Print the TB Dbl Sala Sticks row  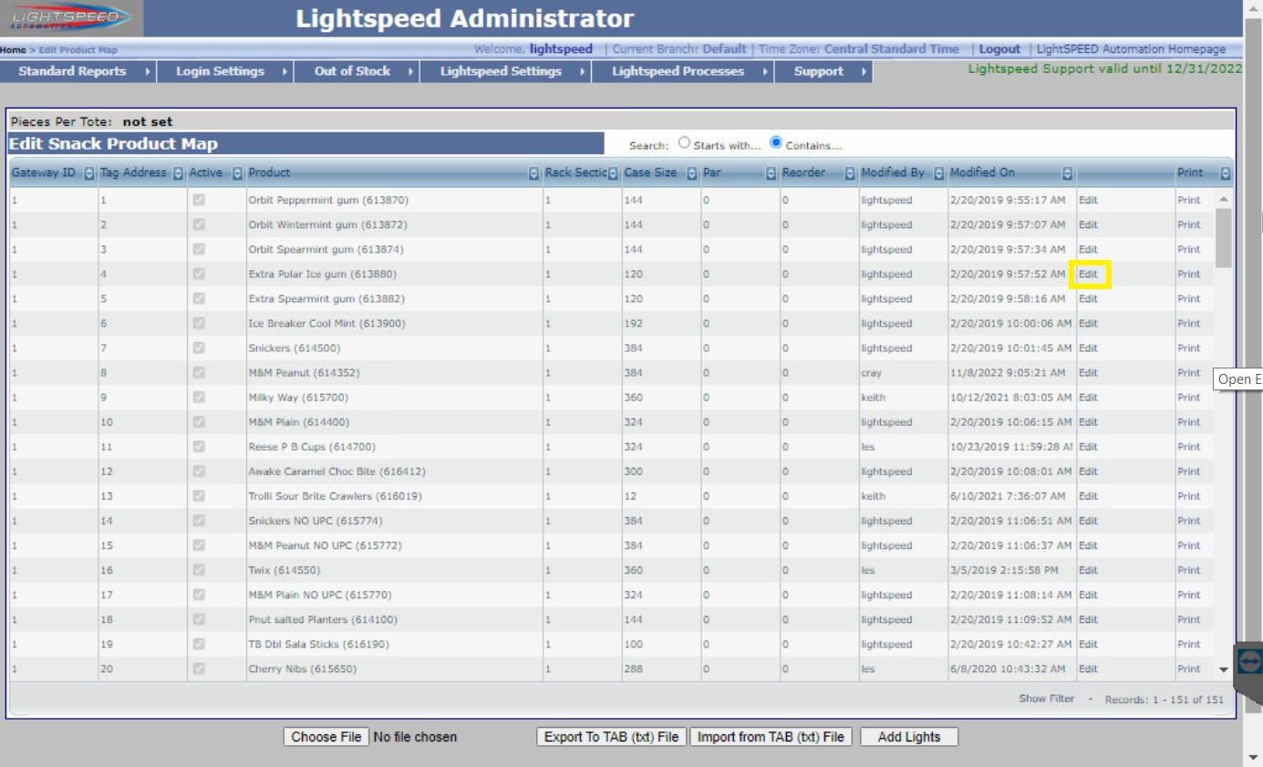point(1188,644)
